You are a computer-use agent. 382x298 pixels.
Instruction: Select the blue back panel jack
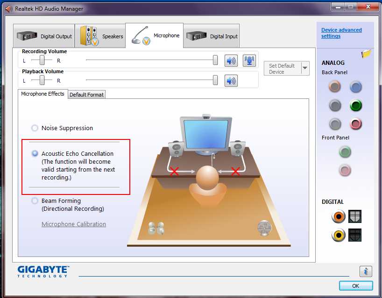point(356,87)
